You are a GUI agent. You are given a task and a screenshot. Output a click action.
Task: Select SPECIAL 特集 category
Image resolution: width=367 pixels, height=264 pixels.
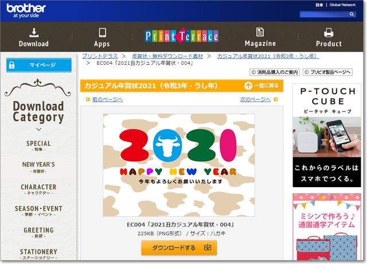click(x=38, y=146)
